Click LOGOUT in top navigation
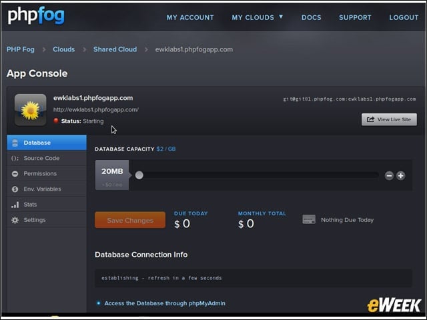Screen dimensions: 427x320 coord(404,18)
